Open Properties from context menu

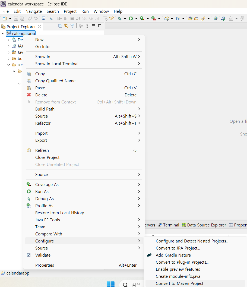point(84,265)
